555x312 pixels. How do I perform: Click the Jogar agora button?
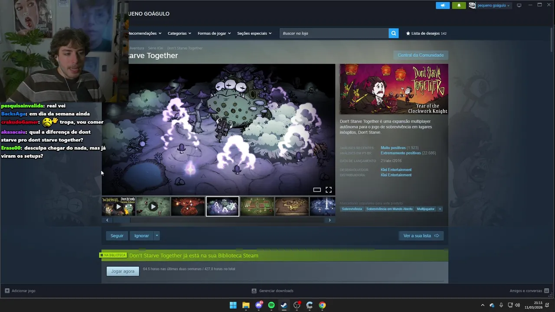123,271
